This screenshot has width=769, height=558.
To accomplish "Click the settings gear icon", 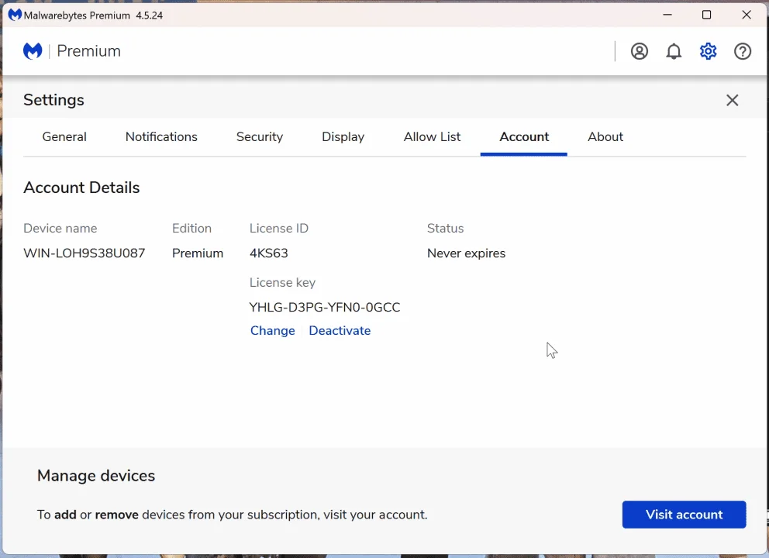I will [x=708, y=51].
